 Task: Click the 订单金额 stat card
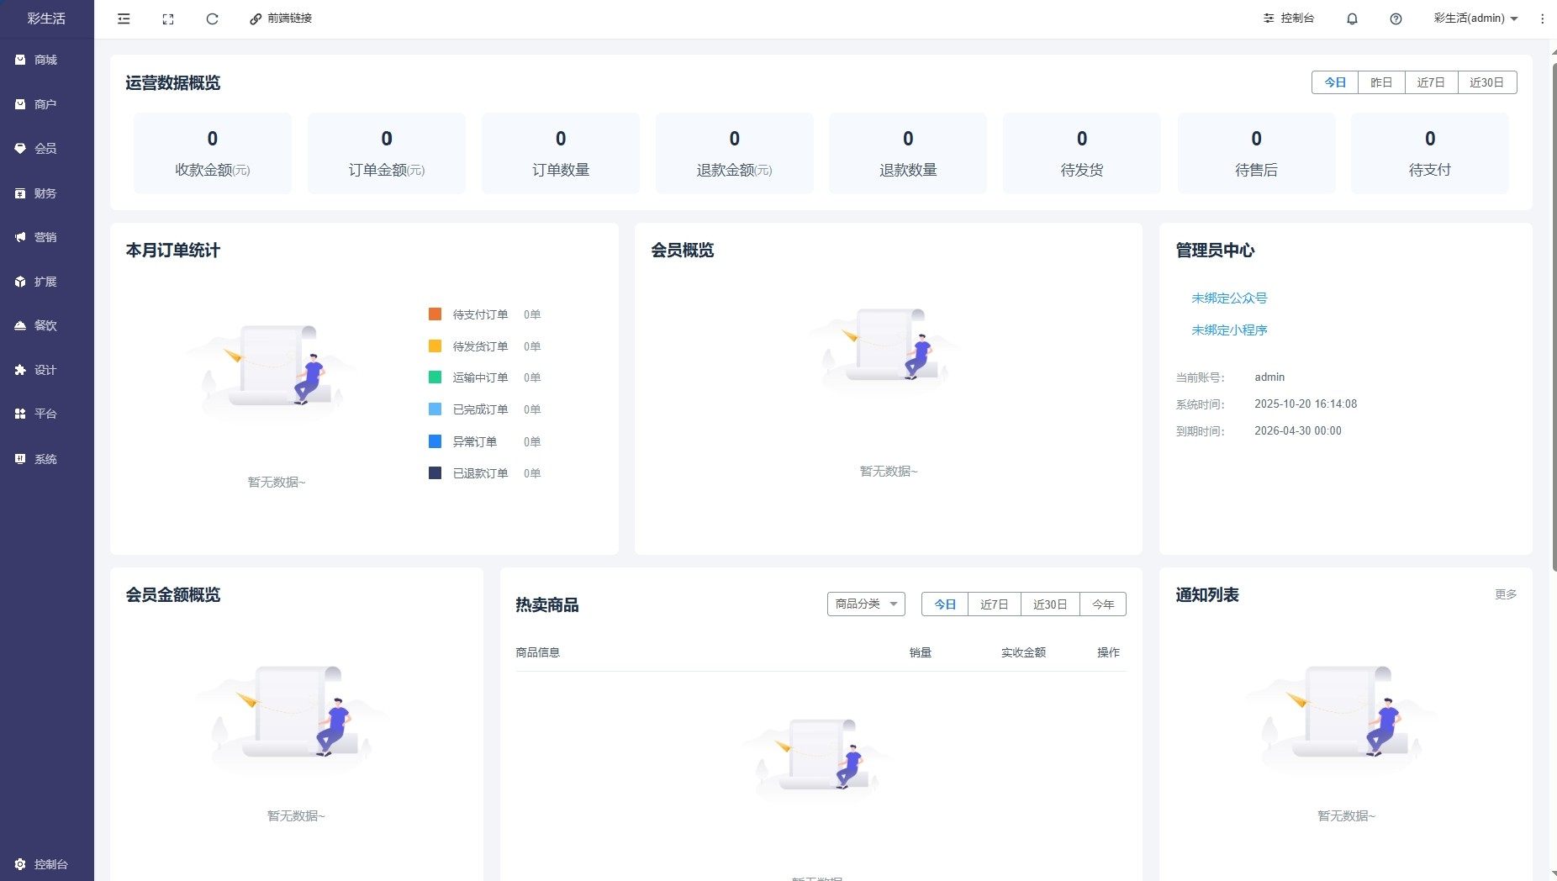[387, 153]
